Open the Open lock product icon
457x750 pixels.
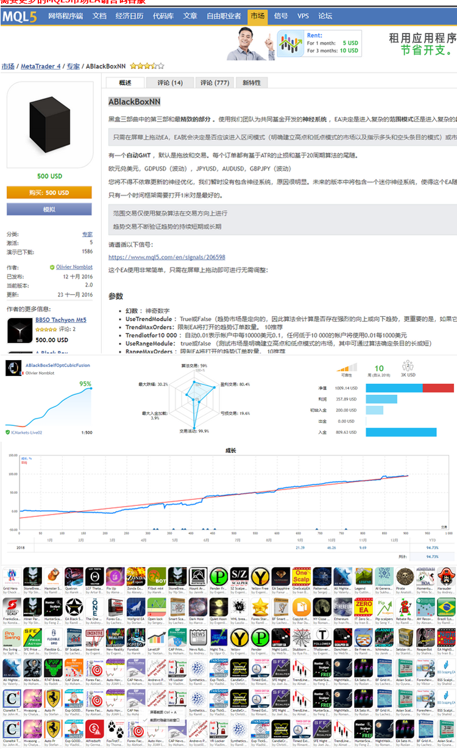(157, 607)
